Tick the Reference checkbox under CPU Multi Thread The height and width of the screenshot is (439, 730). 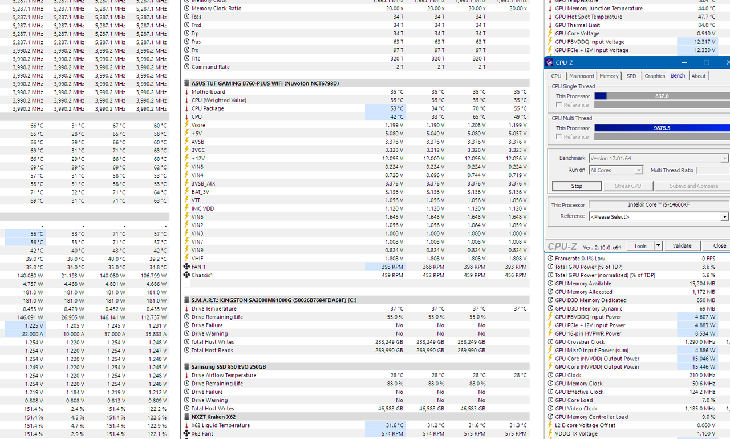[x=559, y=137]
